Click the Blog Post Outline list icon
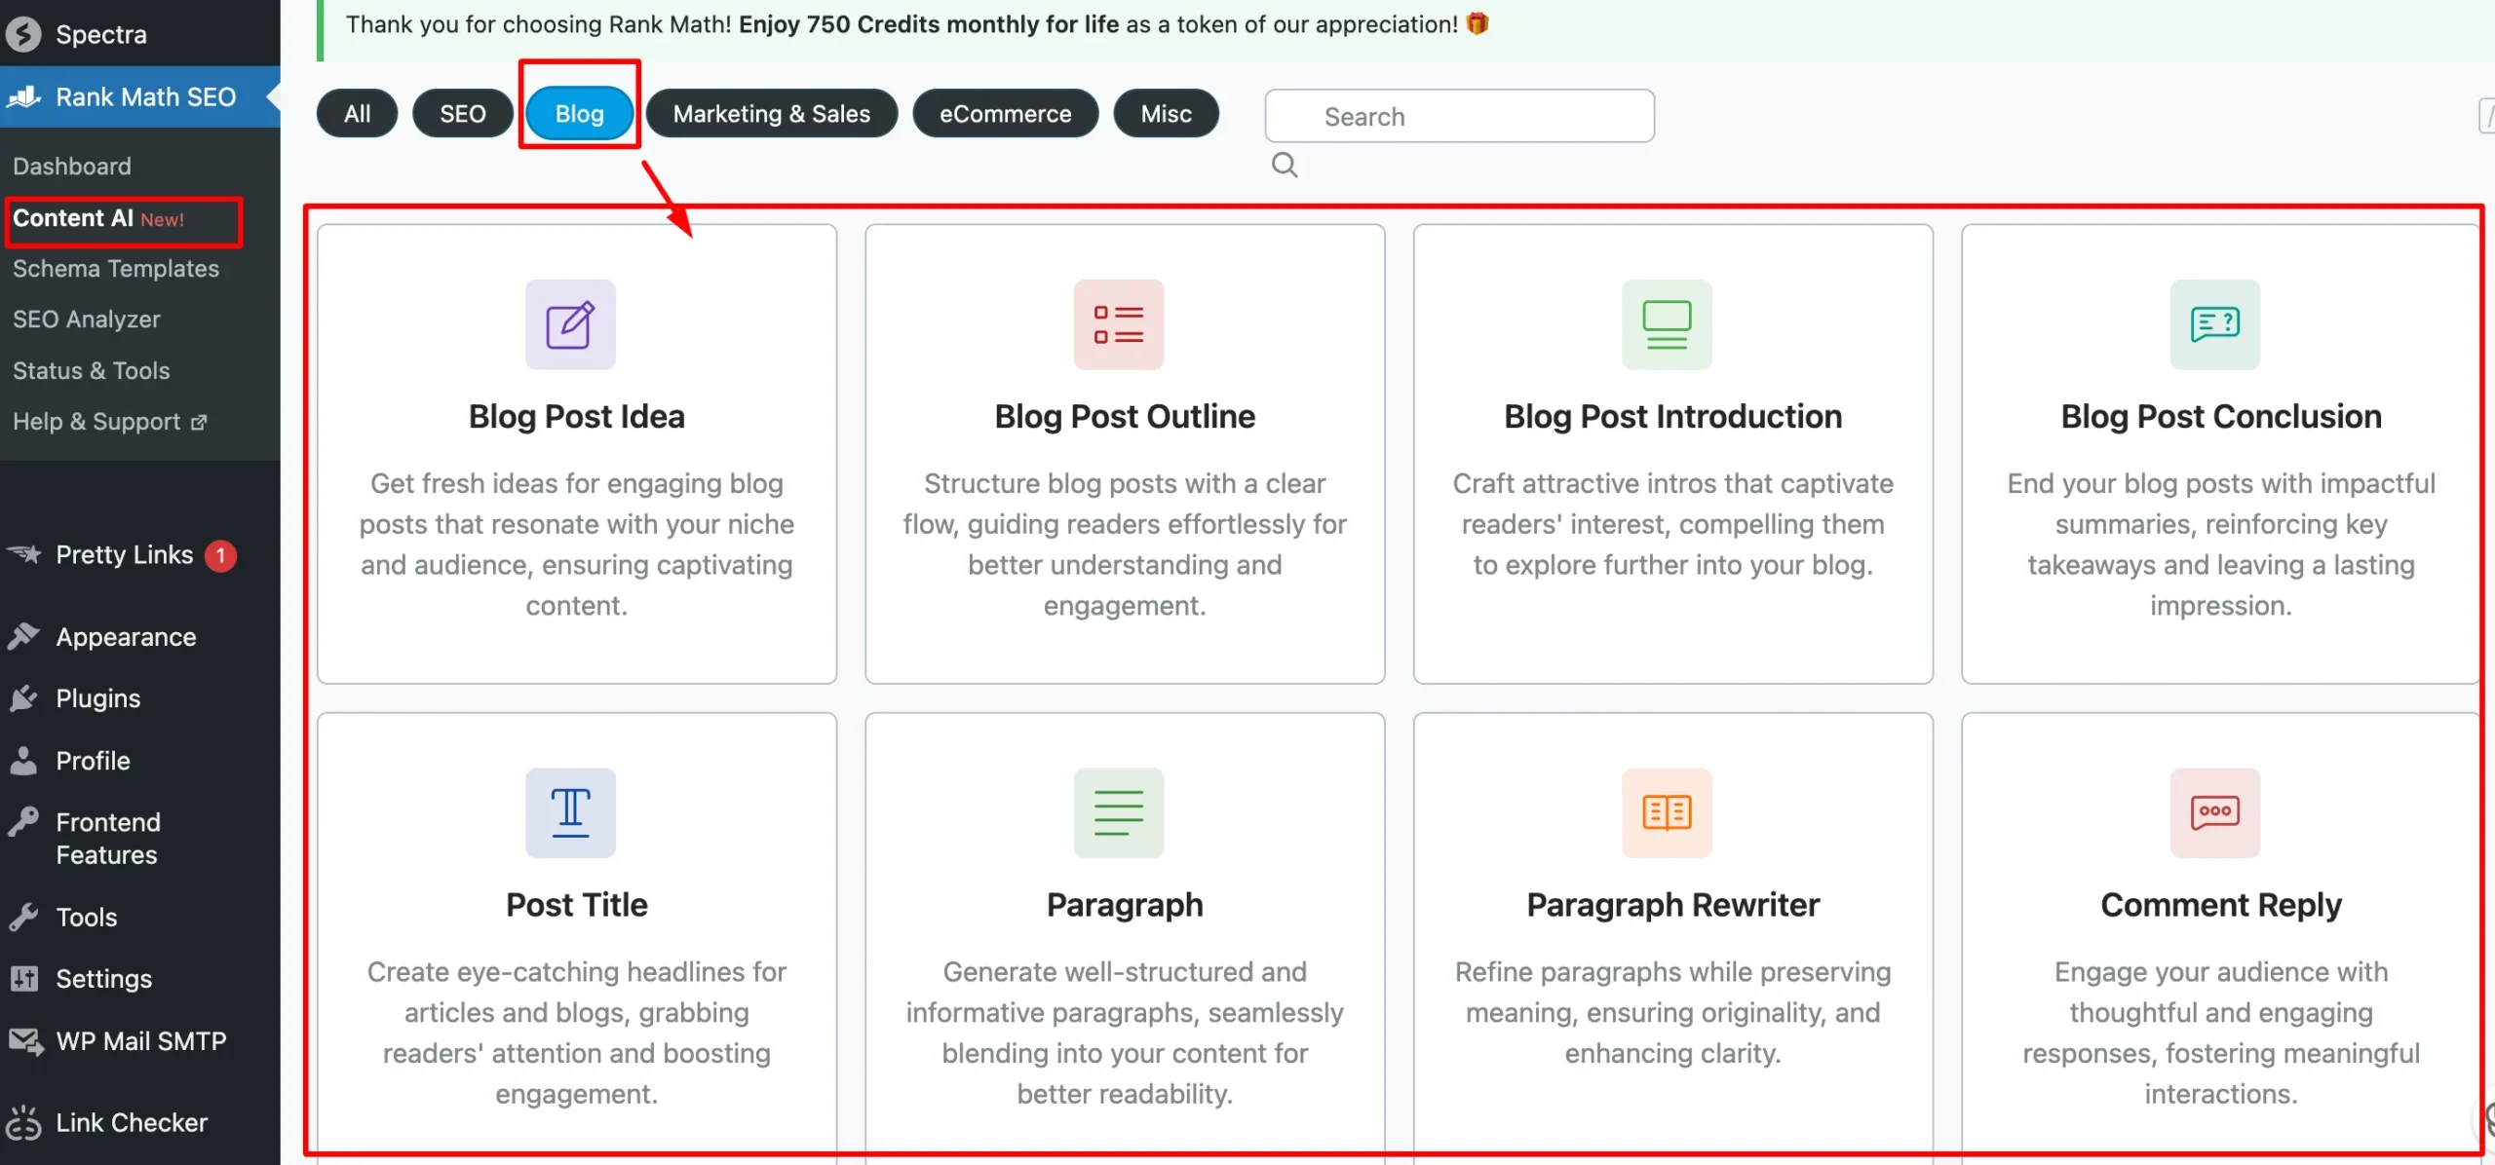This screenshot has height=1165, width=2495. click(1117, 324)
